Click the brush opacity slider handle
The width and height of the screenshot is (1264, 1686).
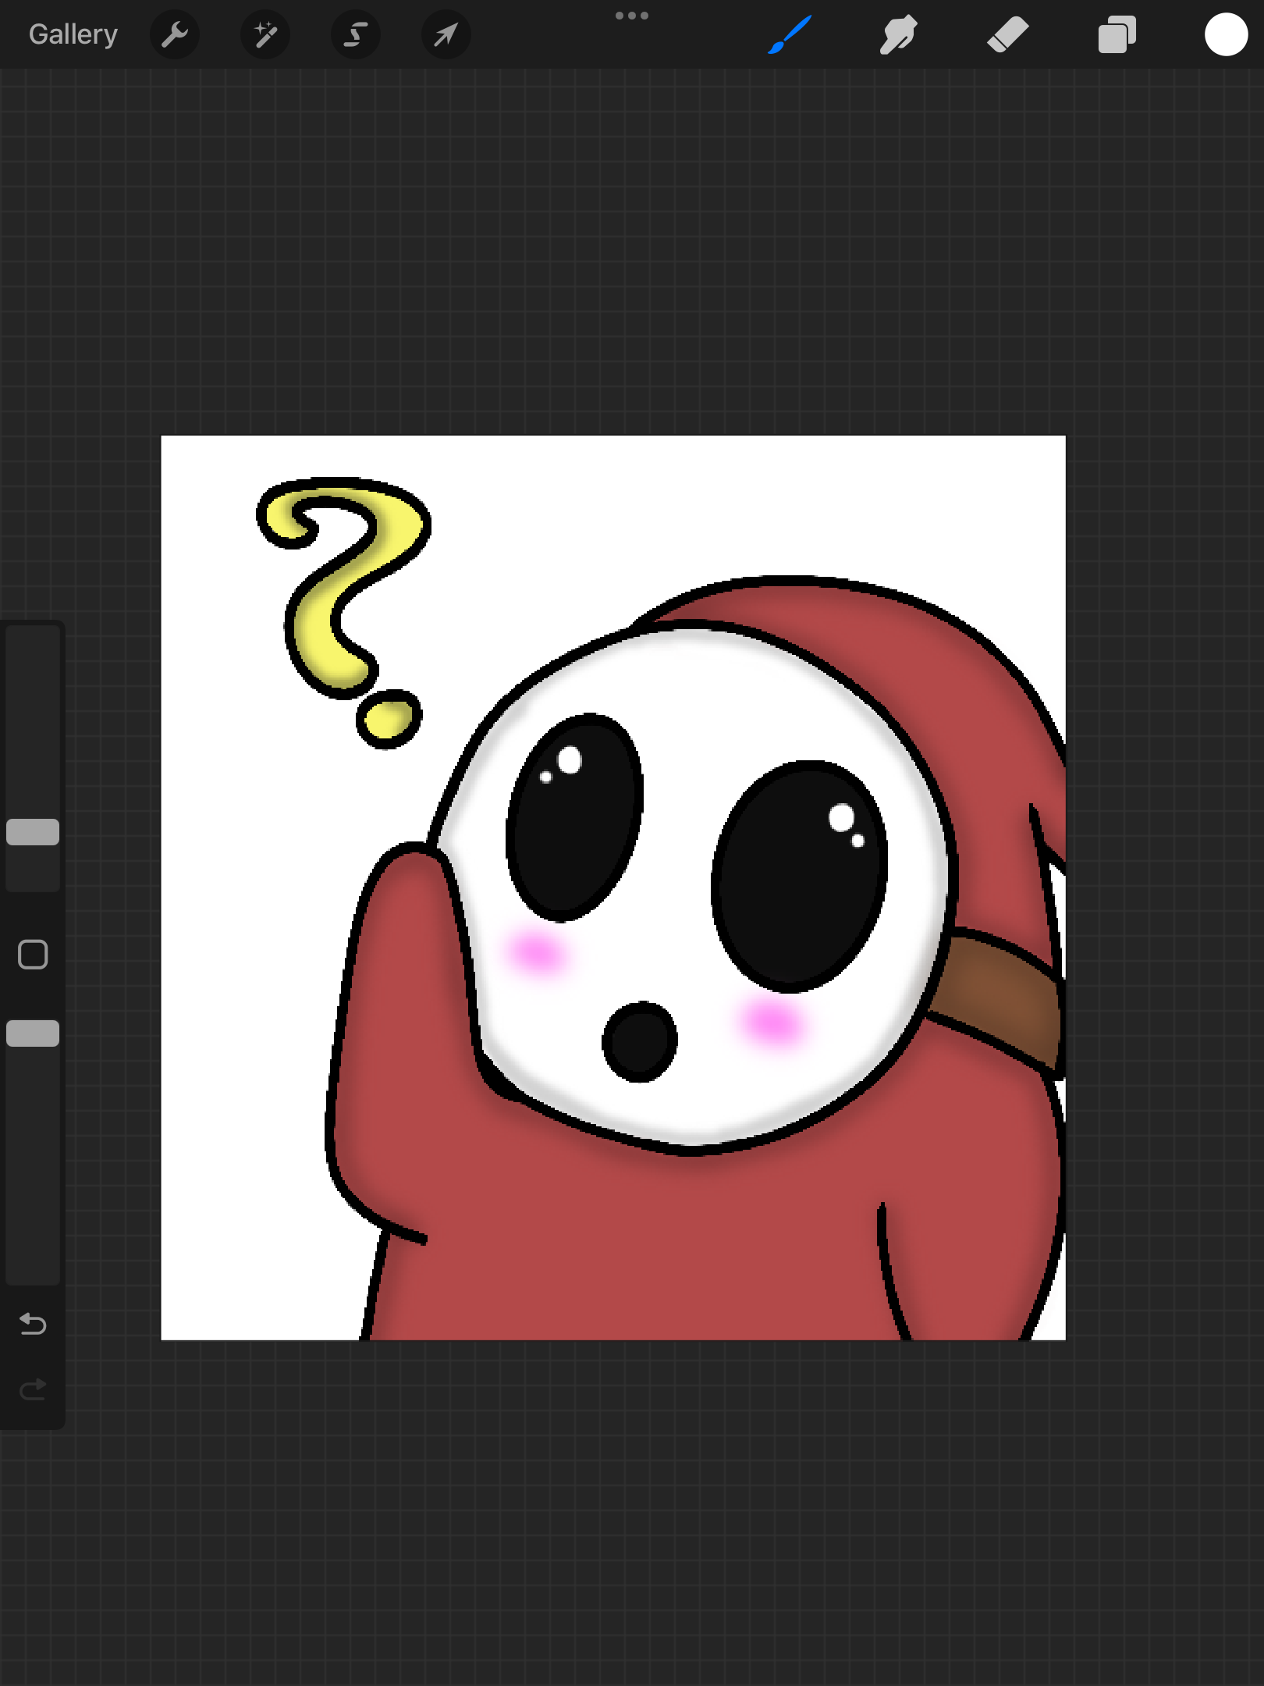(x=33, y=1033)
